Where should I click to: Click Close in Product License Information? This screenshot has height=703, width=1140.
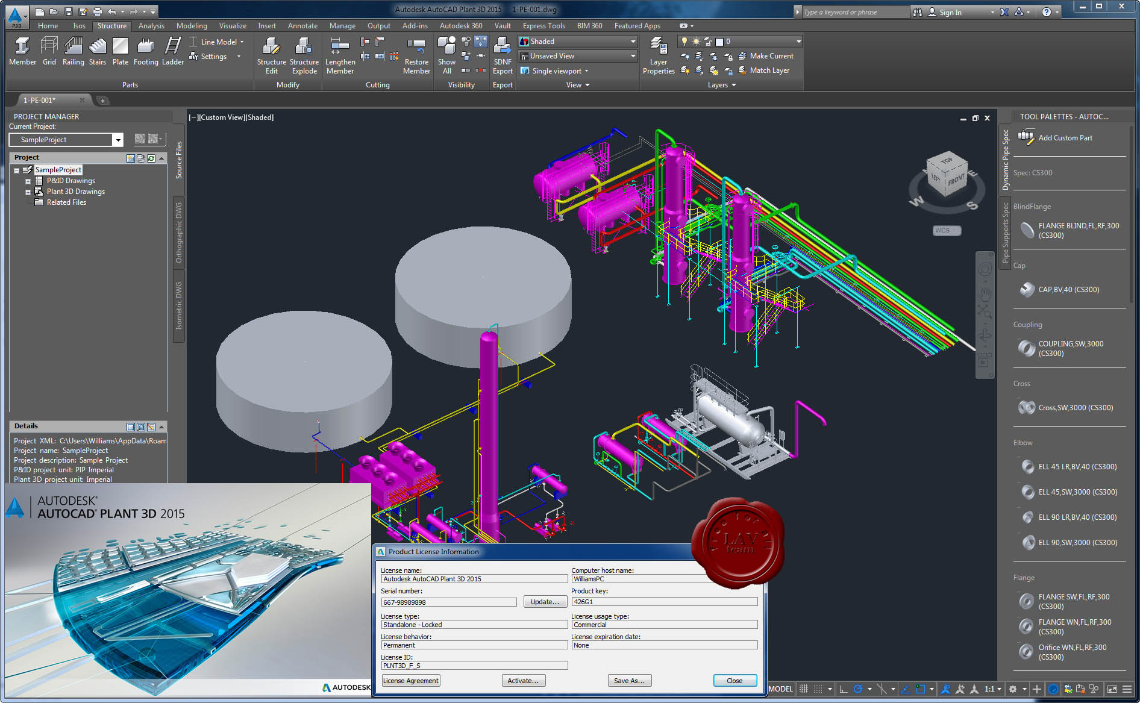click(734, 681)
